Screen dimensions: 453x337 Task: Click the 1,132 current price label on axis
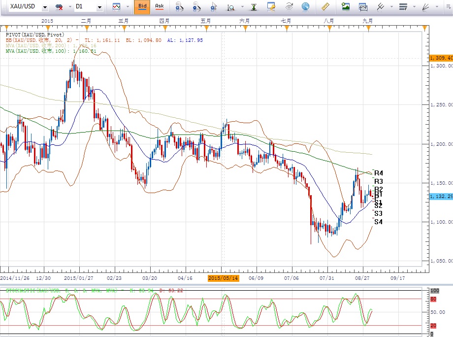click(x=441, y=197)
